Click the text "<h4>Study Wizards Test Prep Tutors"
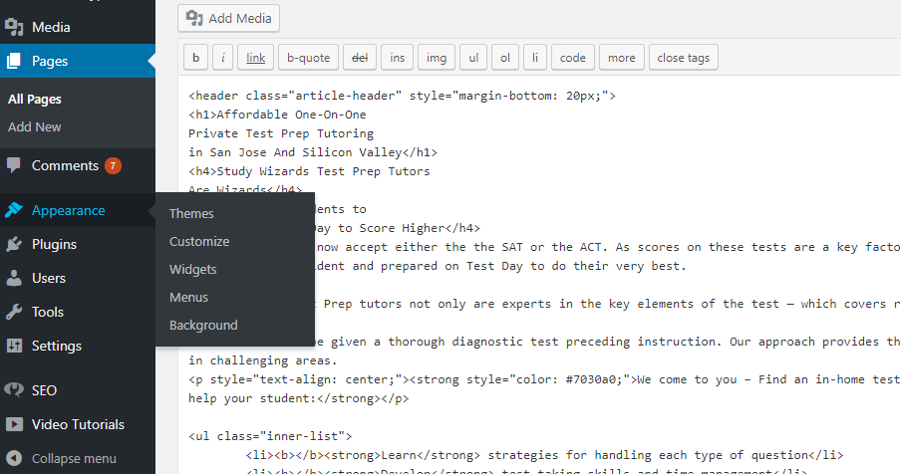Viewport: 901px width, 474px height. (x=309, y=171)
